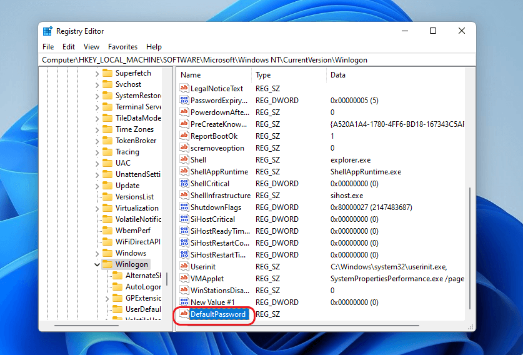This screenshot has width=523, height=355.
Task: Click the registry path address bar
Action: point(257,60)
